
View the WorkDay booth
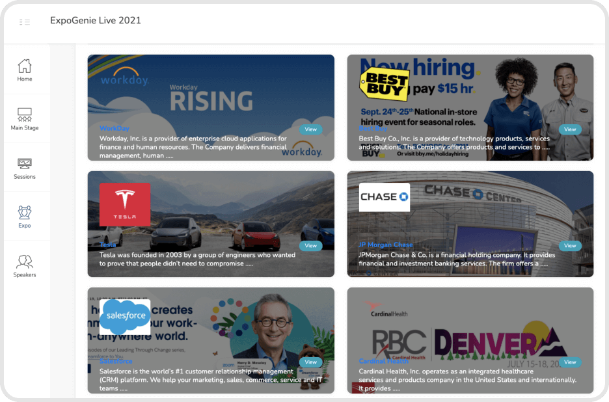point(311,129)
